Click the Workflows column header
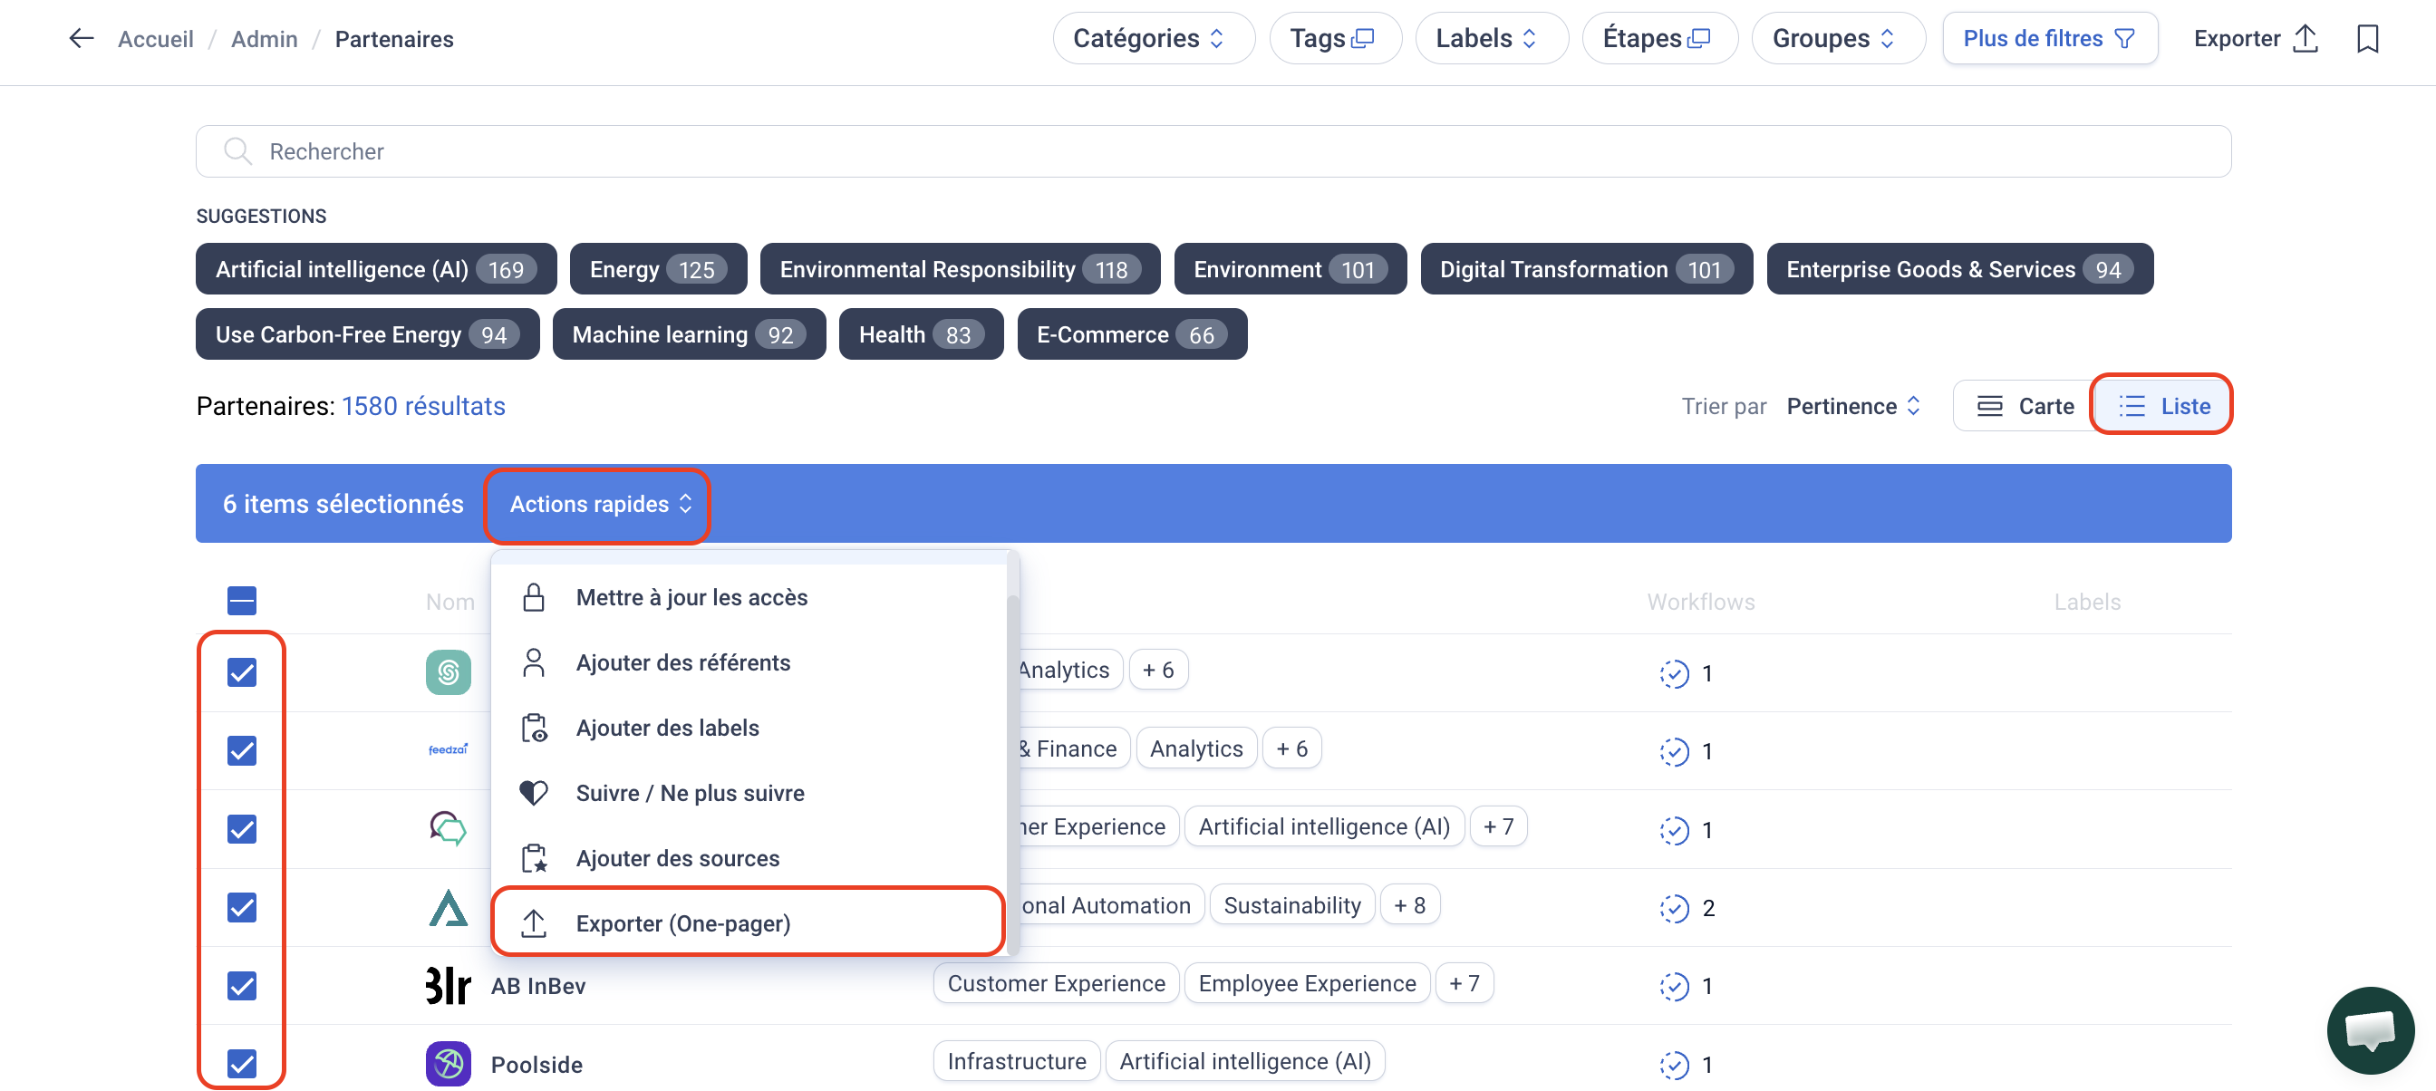Viewport: 2436px width, 1091px height. pyautogui.click(x=1700, y=603)
